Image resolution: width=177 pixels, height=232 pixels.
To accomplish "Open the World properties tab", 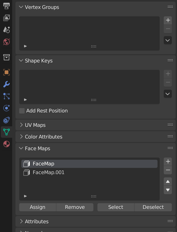I will 6,42.
